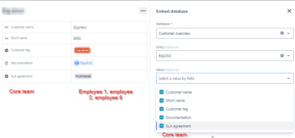Choose Short name from the value list
The height and width of the screenshot is (138, 295).
[x=225, y=101]
